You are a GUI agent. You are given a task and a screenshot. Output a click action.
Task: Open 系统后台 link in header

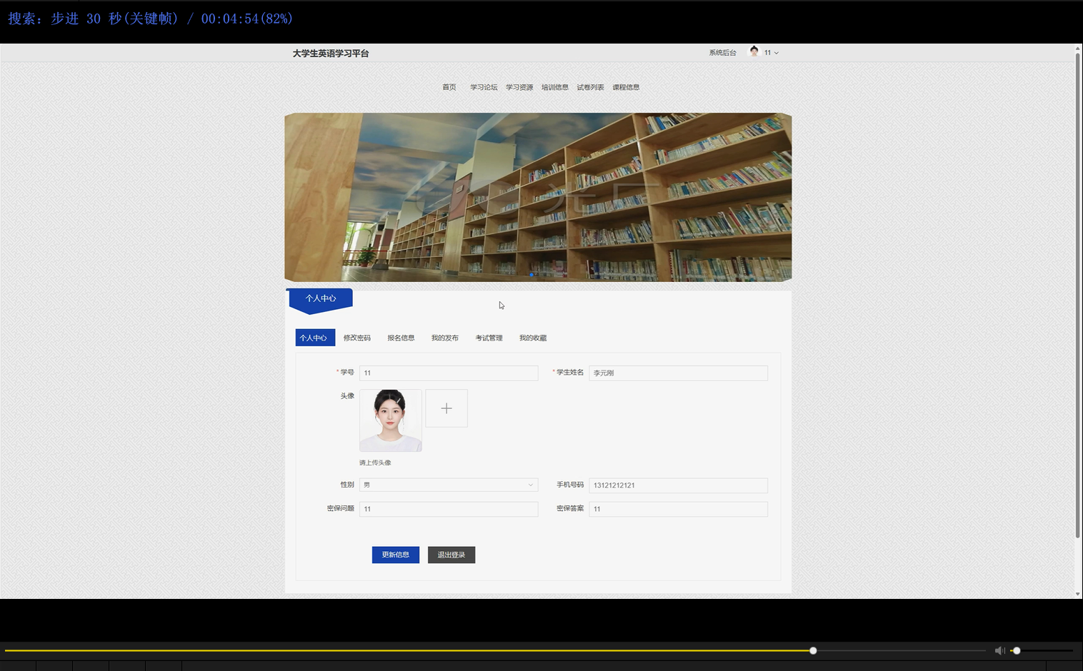722,53
